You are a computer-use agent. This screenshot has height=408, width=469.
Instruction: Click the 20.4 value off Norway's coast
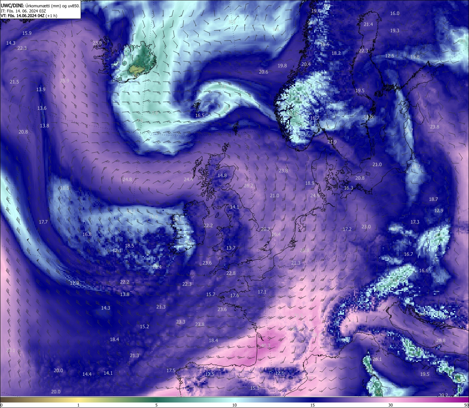click(306, 64)
